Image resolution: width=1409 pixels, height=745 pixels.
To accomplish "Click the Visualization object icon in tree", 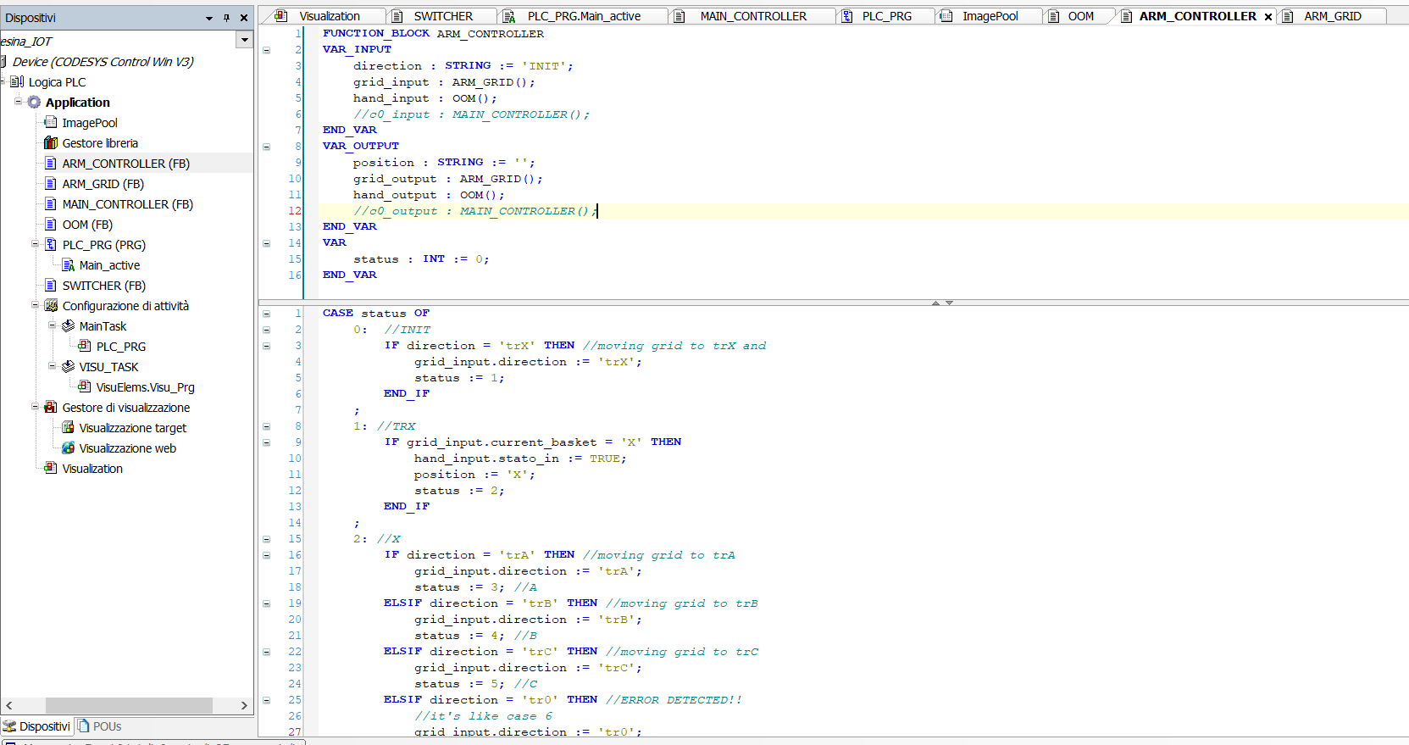I will [x=51, y=469].
